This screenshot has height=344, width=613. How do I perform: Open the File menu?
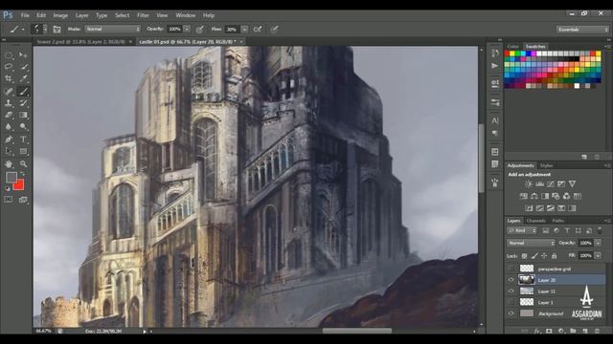click(x=25, y=15)
